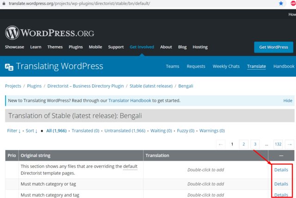The height and width of the screenshot is (198, 296).
Task: Open the Blog menu item
Action: tap(182, 47)
